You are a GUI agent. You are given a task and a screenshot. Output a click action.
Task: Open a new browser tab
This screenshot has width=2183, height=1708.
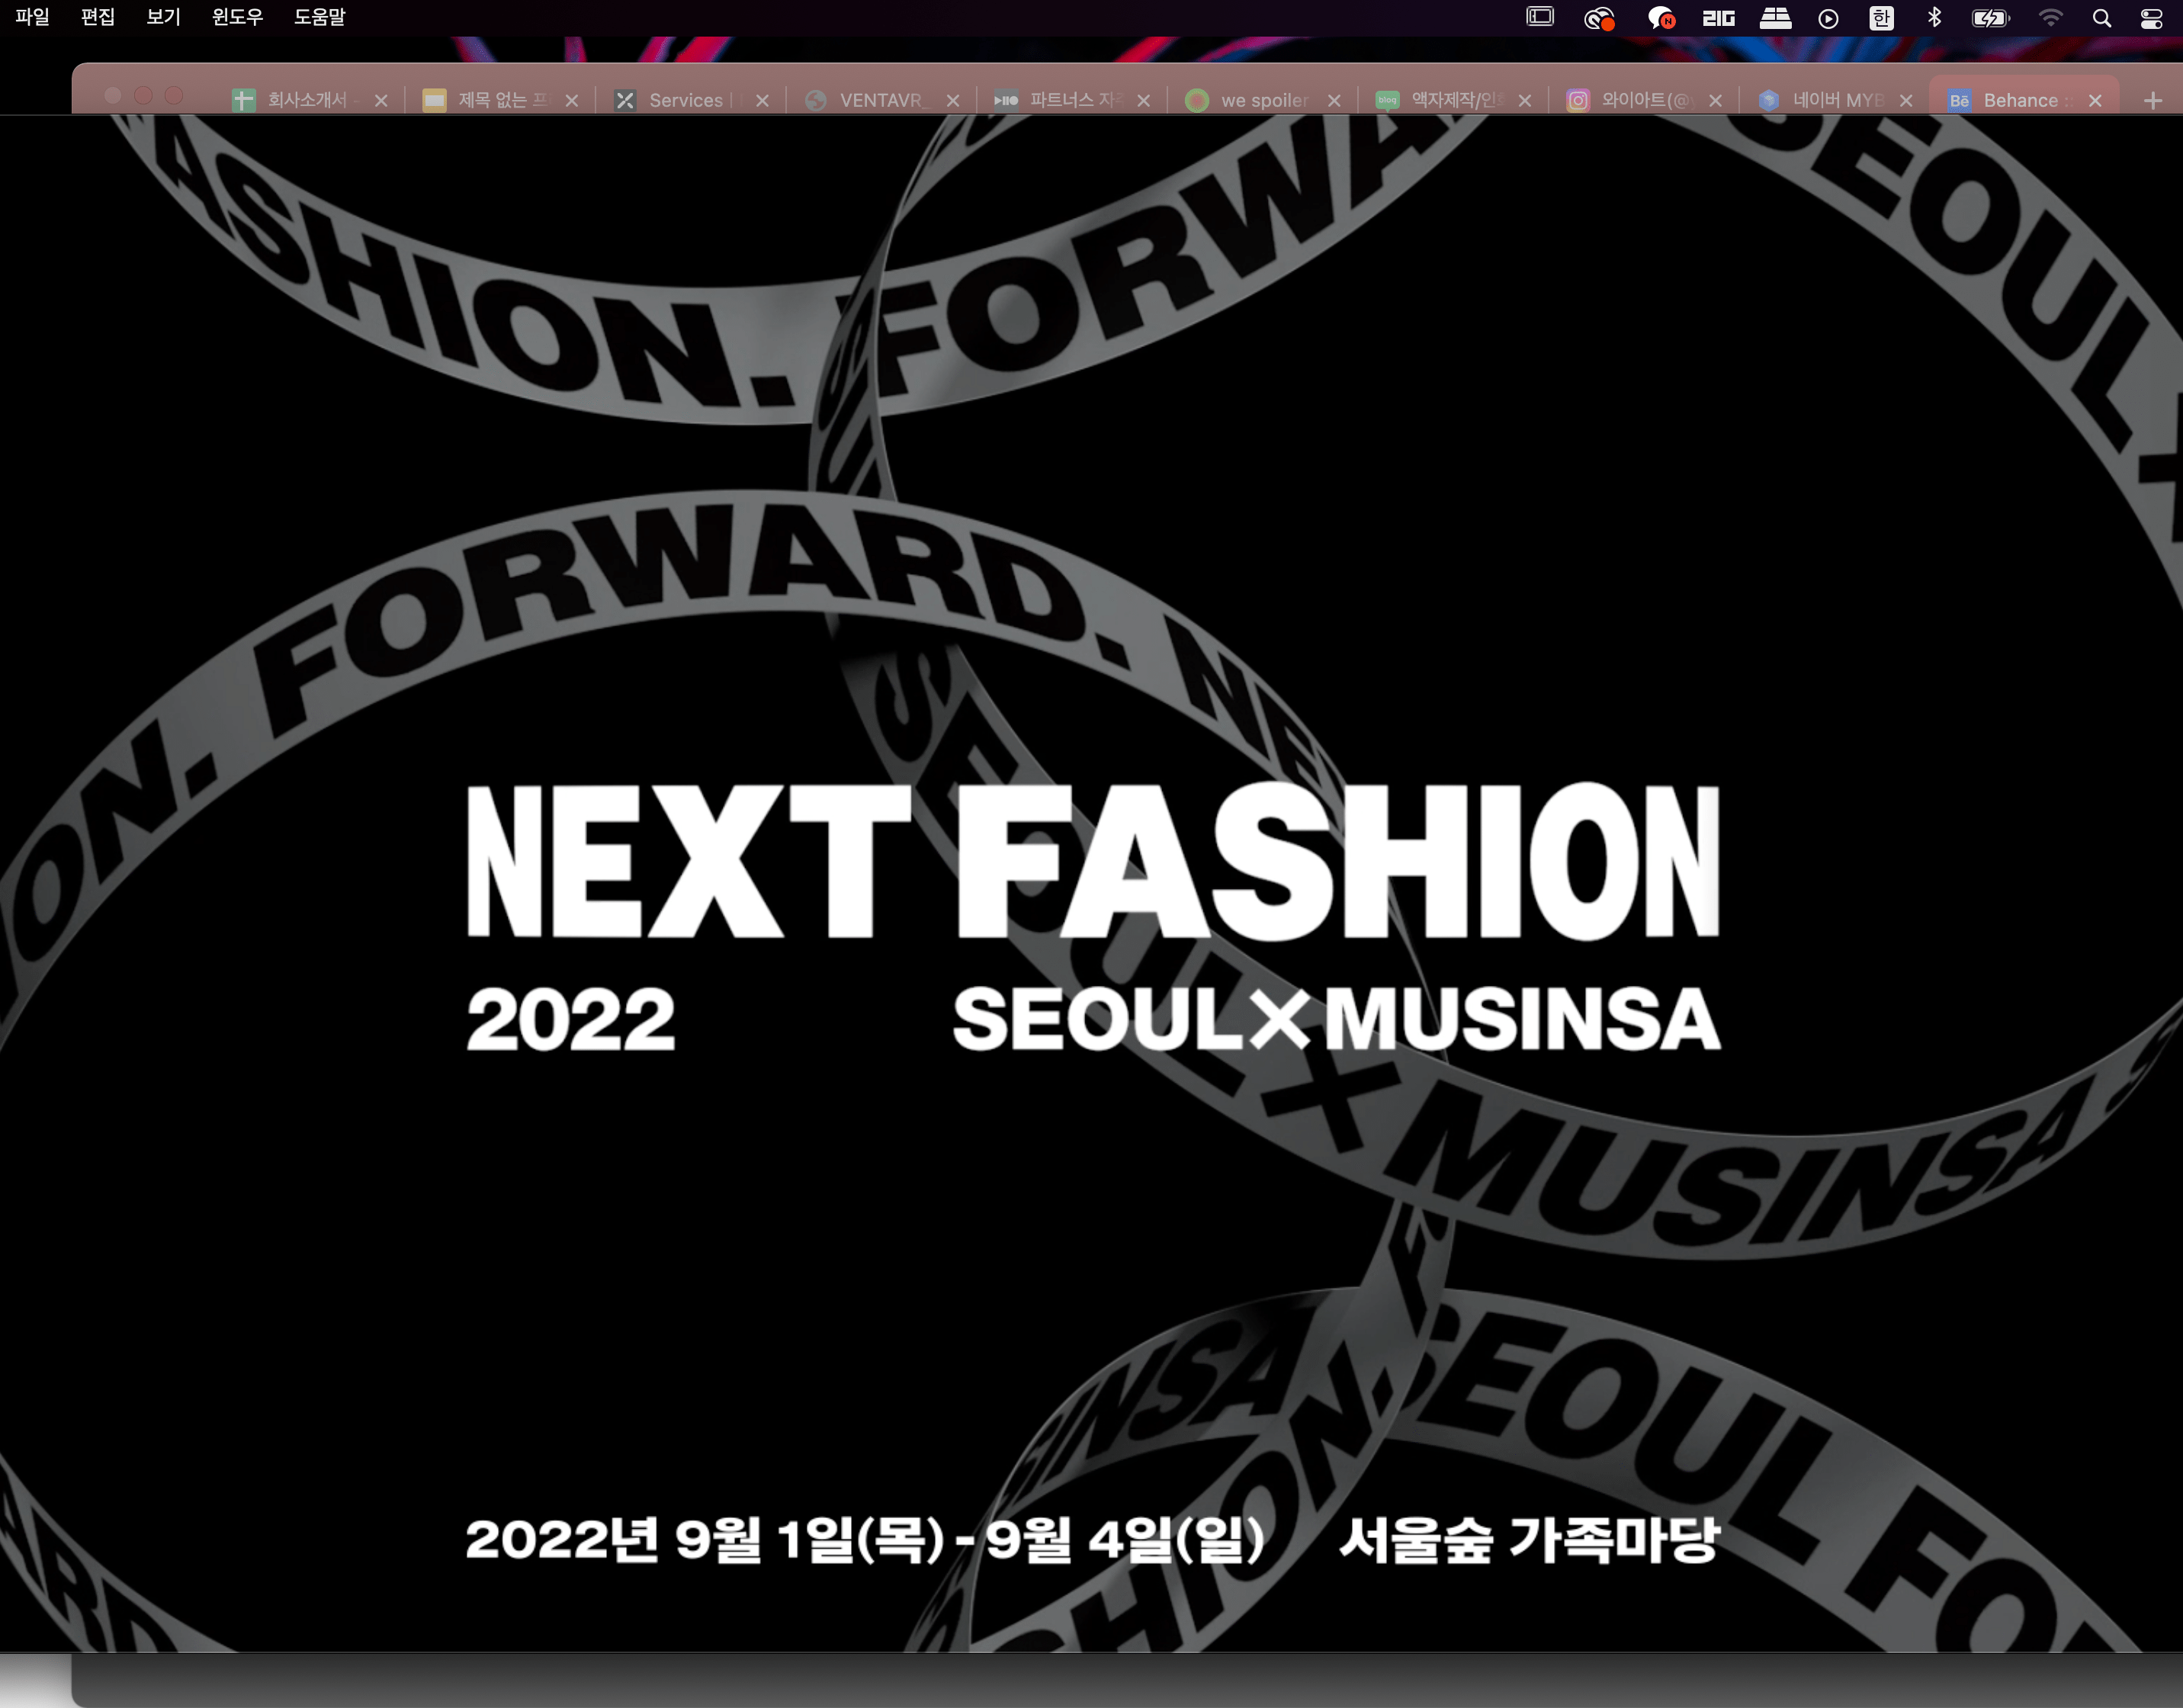pos(2153,100)
